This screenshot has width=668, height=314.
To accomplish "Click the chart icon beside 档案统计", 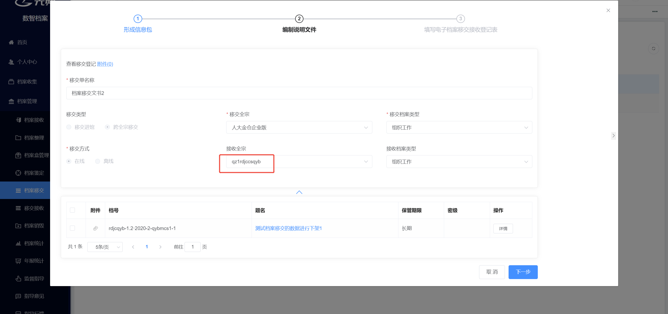I will (18, 243).
